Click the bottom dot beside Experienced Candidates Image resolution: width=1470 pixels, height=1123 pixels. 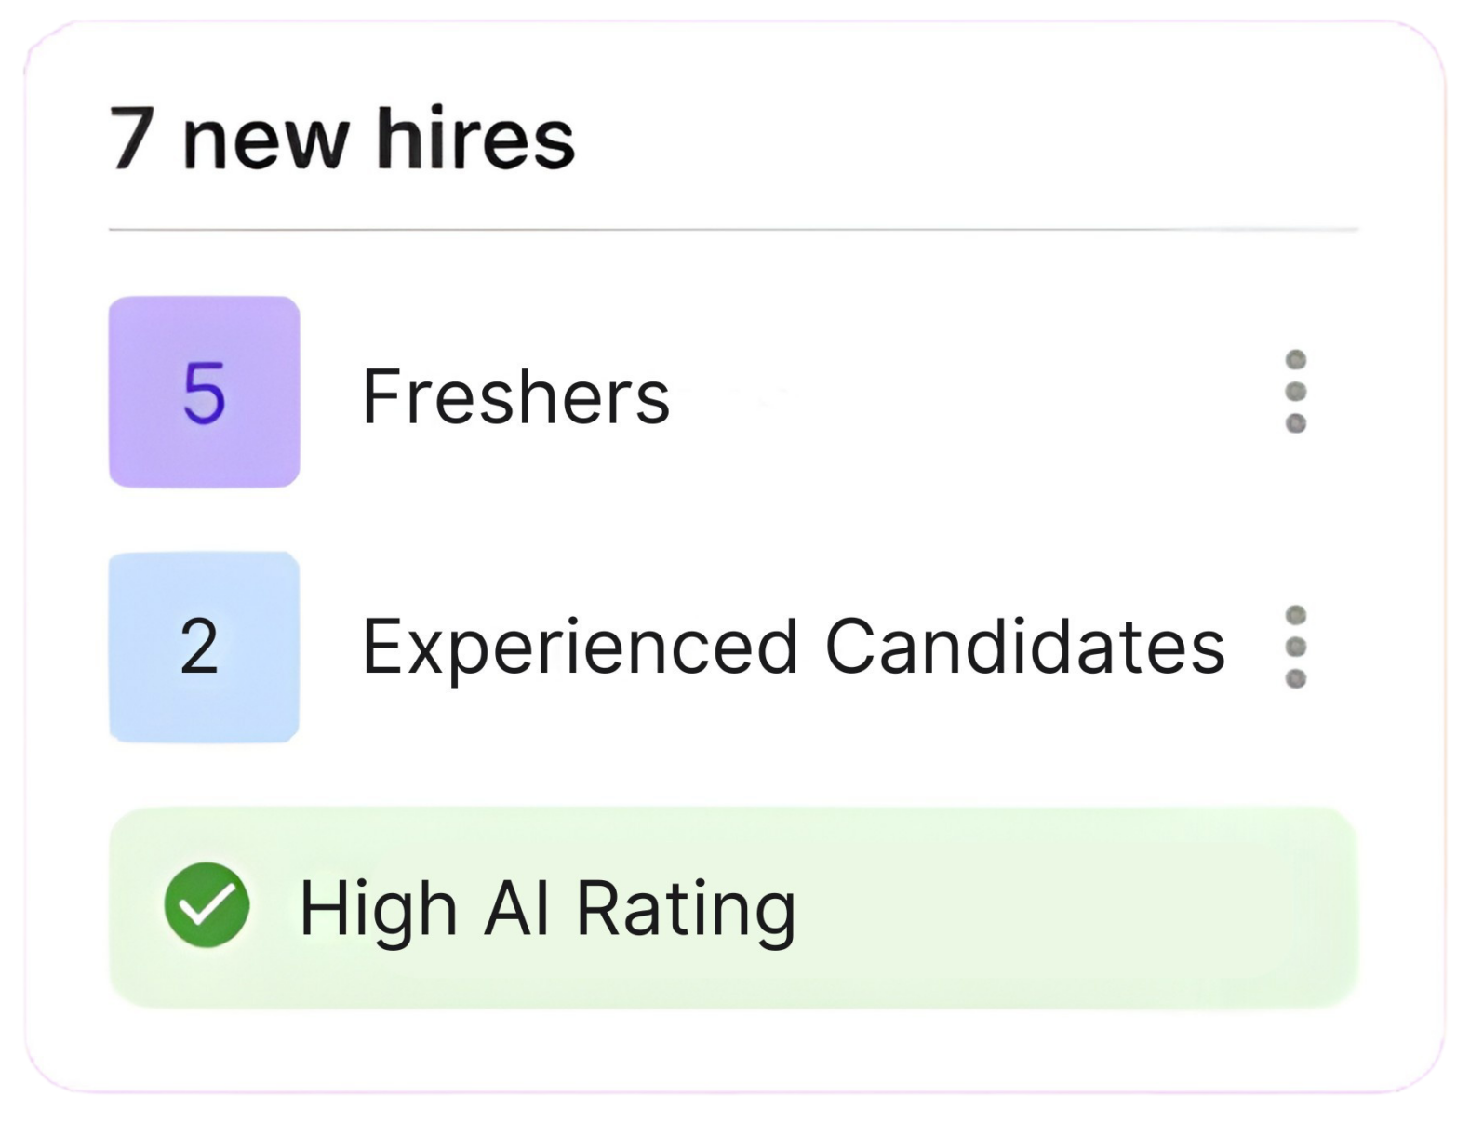point(1296,678)
